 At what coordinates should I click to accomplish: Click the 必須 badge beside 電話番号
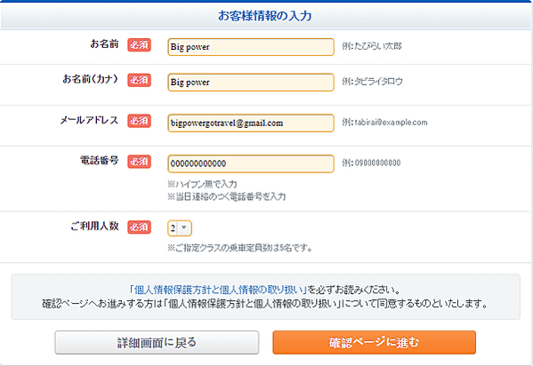pyautogui.click(x=140, y=162)
